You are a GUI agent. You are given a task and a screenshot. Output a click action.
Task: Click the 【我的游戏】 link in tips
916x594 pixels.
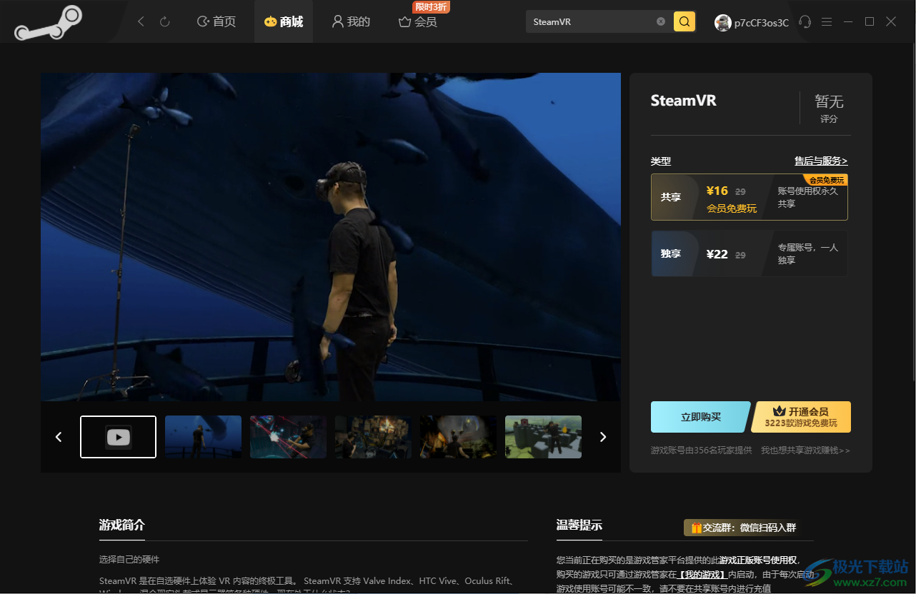pos(702,574)
